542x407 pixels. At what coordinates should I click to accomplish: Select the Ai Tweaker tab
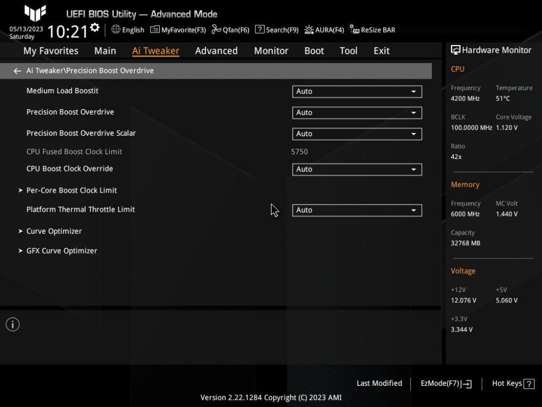(x=156, y=51)
